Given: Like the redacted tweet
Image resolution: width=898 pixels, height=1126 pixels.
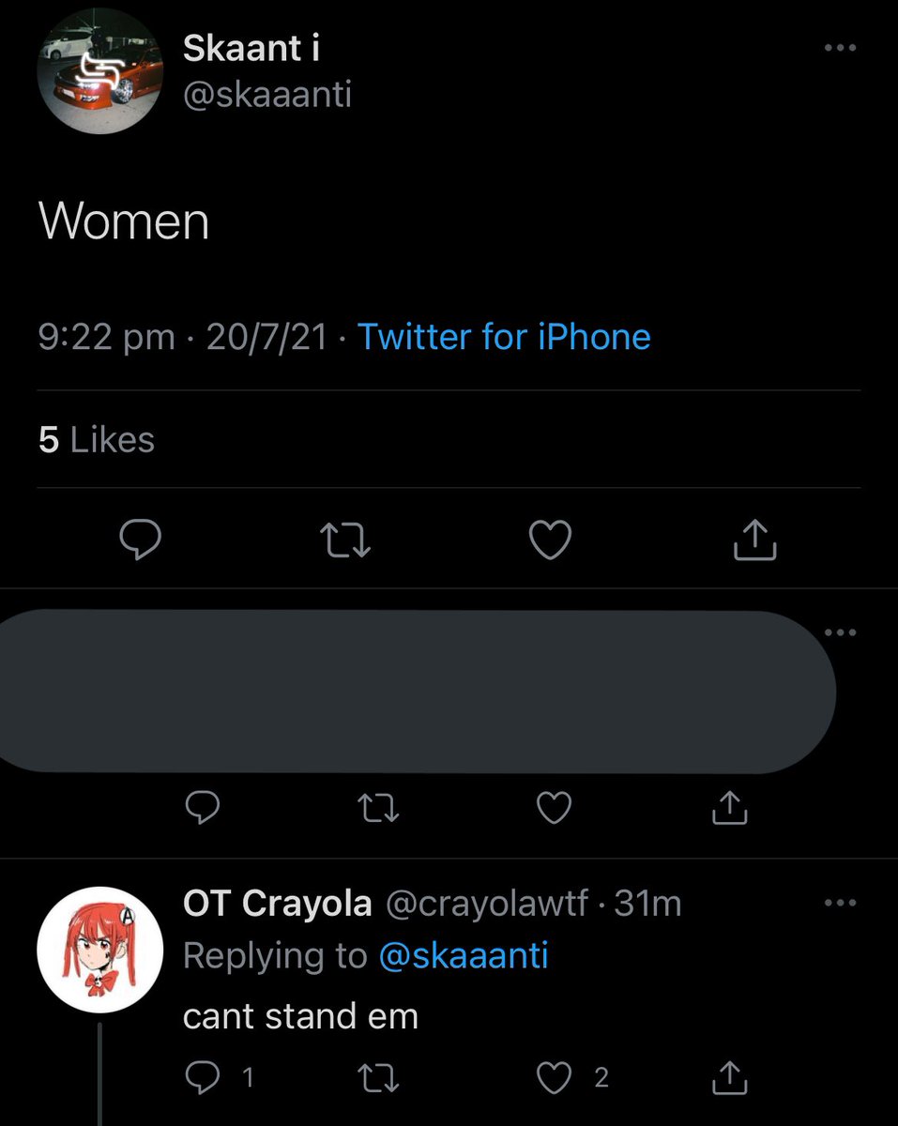Looking at the screenshot, I should click(555, 807).
